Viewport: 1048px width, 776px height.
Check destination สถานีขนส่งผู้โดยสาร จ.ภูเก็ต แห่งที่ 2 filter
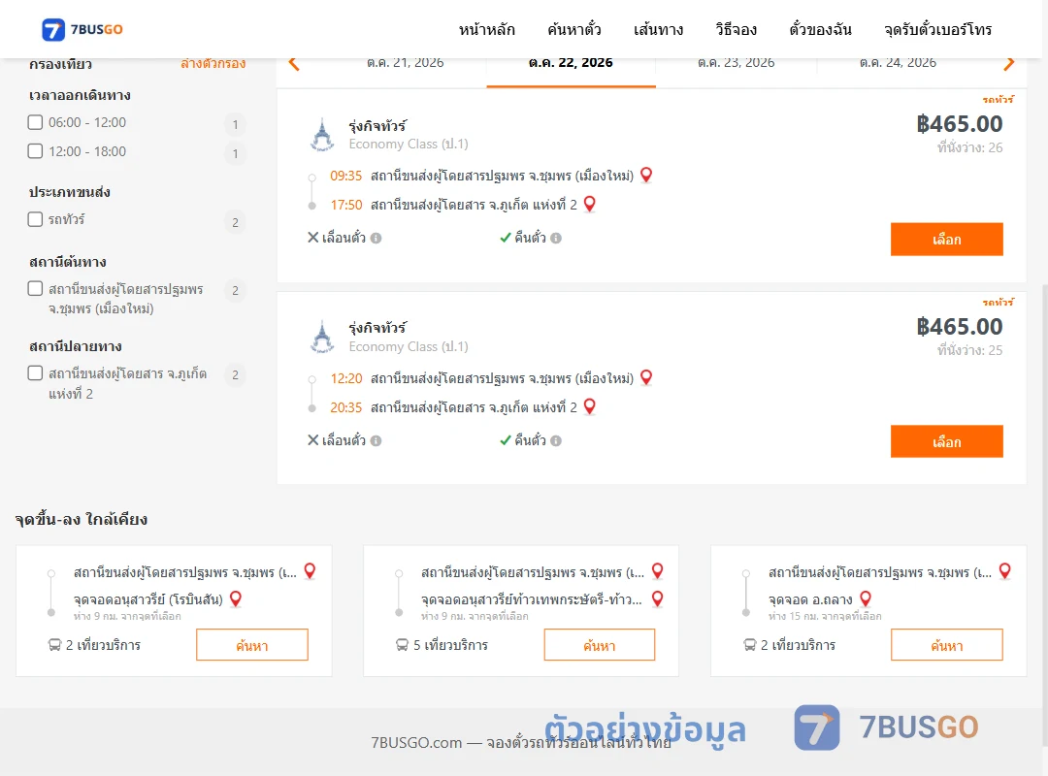(x=36, y=372)
